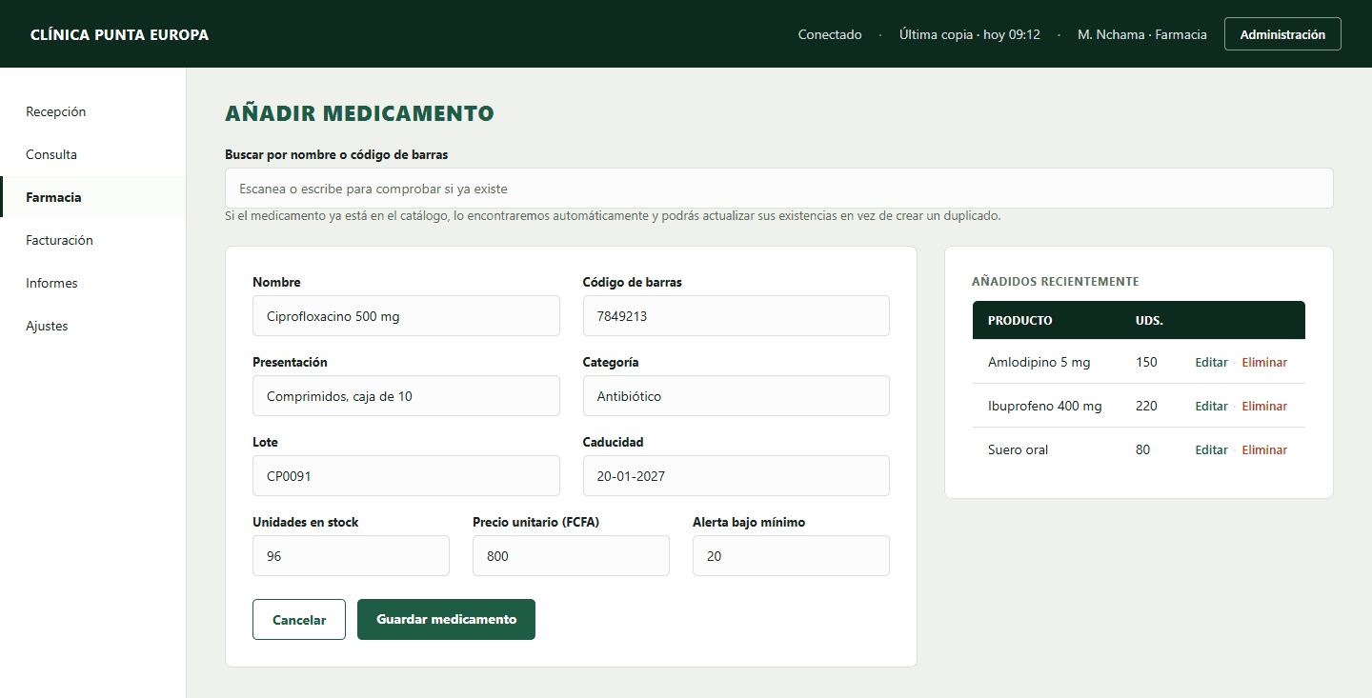Click the Añadidos recientemente panel title
Viewport: 1372px width, 698px height.
pos(1055,282)
